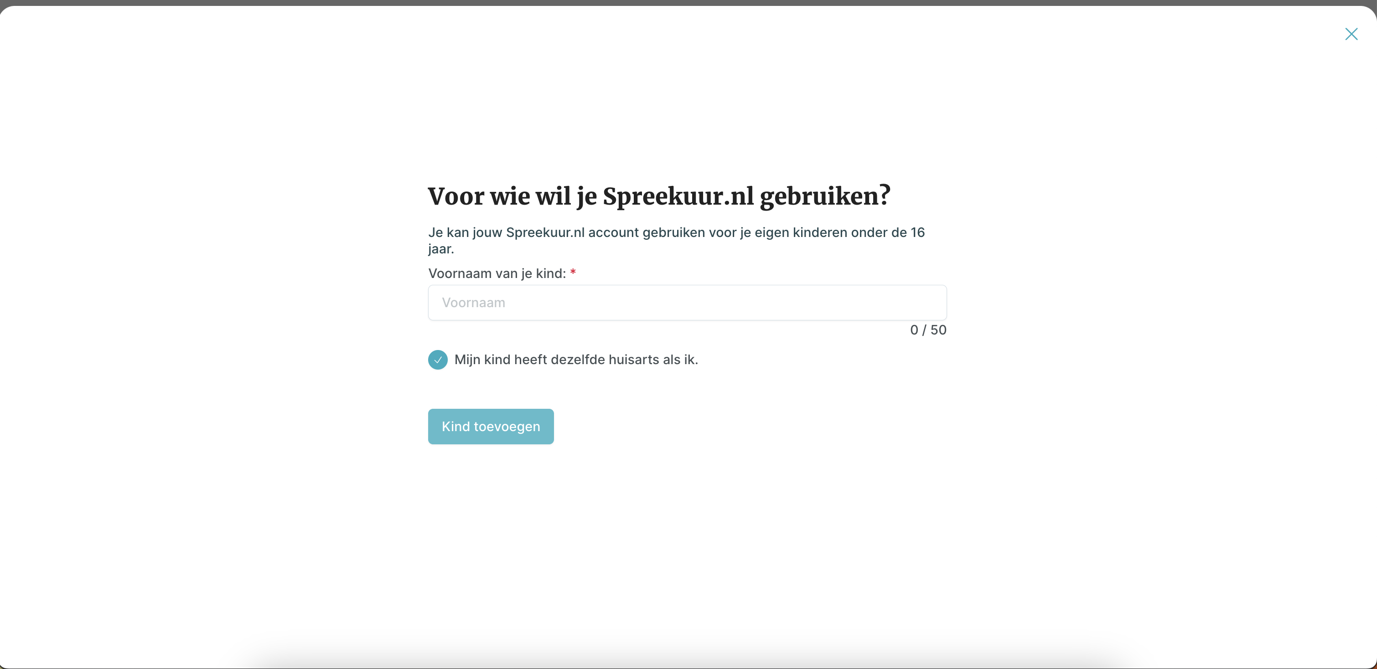Click the '0 / 50' character counter
This screenshot has width=1377, height=669.
(x=928, y=329)
